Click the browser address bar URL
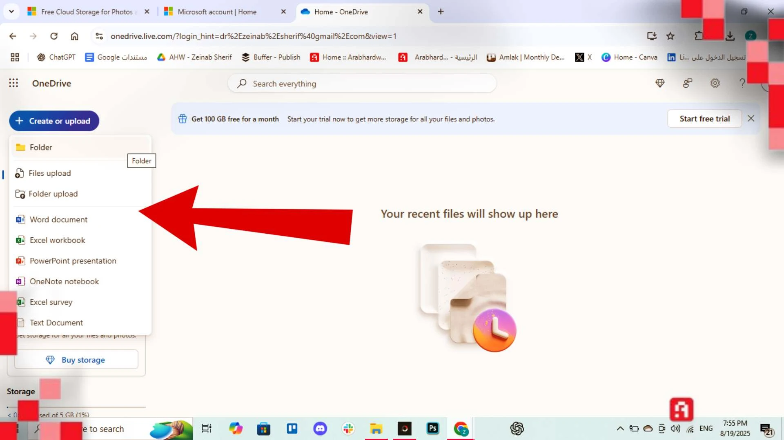The image size is (784, 440). (x=254, y=36)
